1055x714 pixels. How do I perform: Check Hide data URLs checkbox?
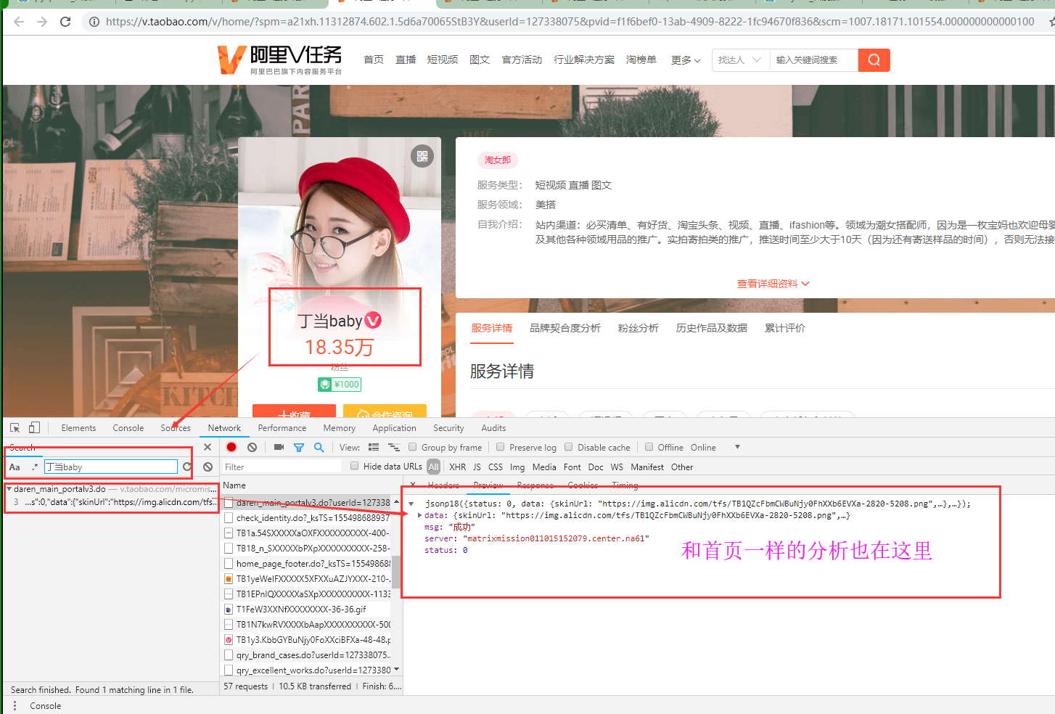(355, 467)
